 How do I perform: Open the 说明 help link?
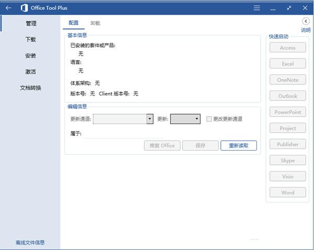click(x=306, y=30)
